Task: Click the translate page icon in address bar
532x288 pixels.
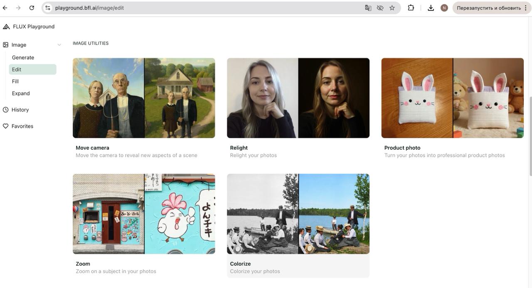Action: [x=368, y=8]
